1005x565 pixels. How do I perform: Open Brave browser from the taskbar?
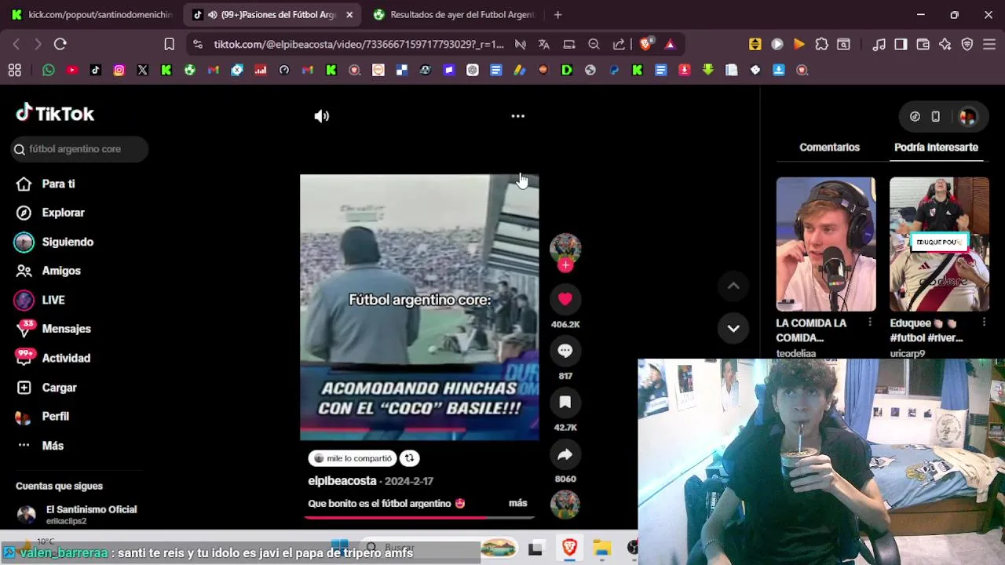(570, 548)
